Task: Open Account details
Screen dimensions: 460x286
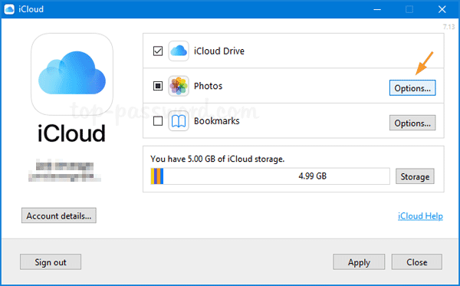Action: [x=59, y=215]
